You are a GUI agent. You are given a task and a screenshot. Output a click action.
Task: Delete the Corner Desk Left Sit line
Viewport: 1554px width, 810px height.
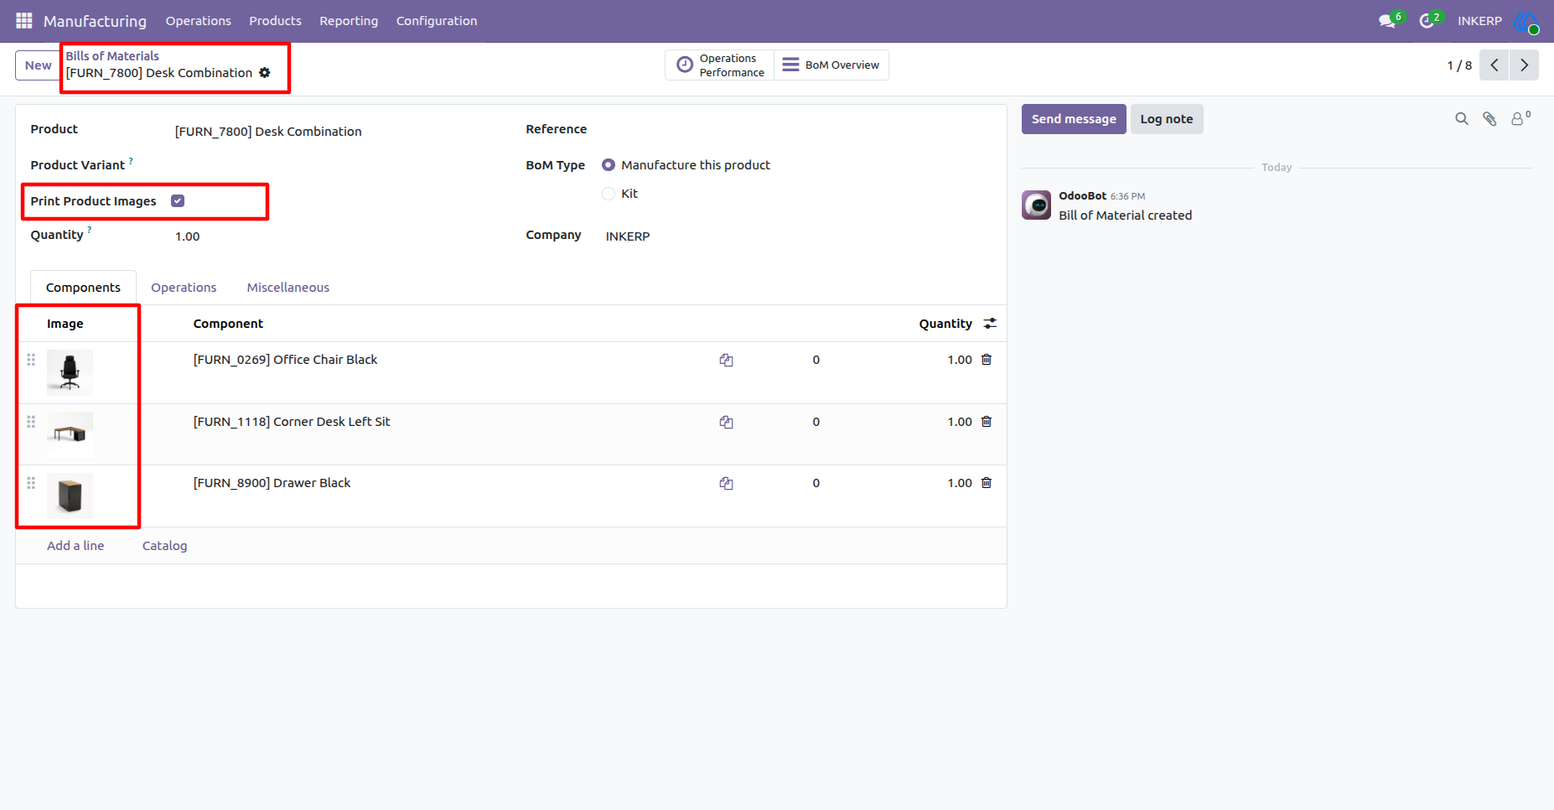coord(987,422)
